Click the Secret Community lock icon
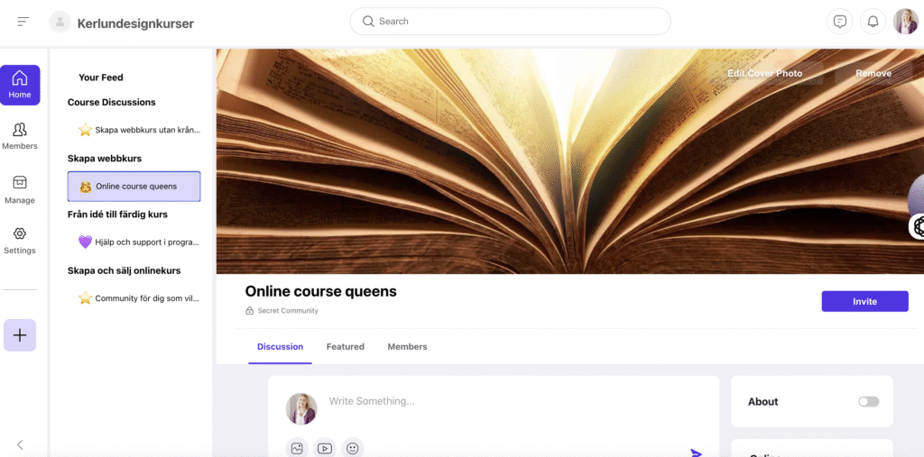924x457 pixels. [249, 311]
